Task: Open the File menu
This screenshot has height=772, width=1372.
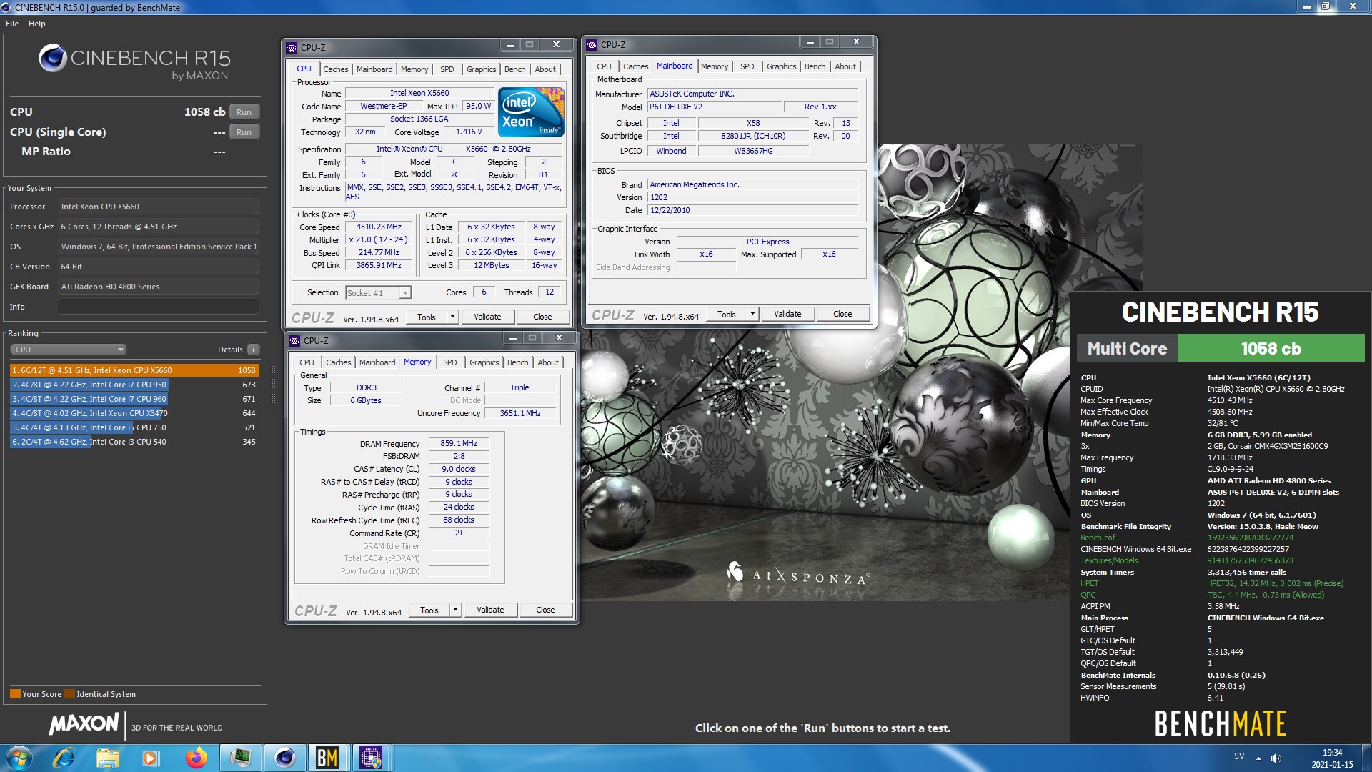Action: (x=12, y=24)
